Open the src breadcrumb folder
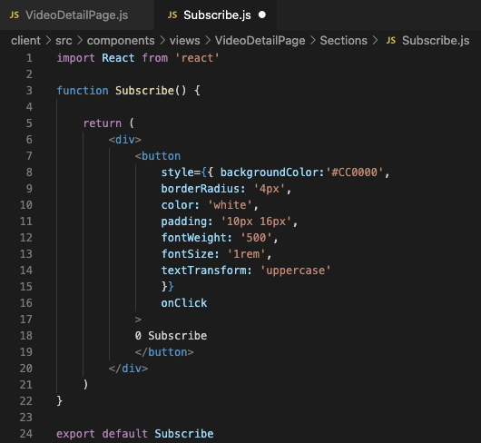Image resolution: width=481 pixels, height=443 pixels. [64, 41]
